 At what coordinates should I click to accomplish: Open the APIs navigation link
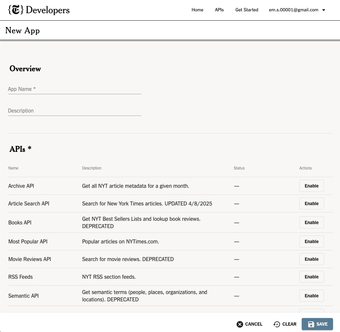click(219, 10)
